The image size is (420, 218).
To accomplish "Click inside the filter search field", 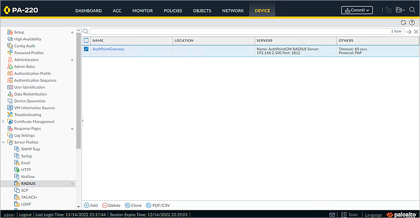I will click(247, 31).
